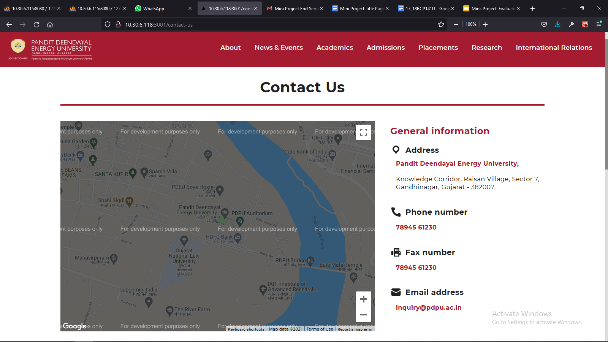Toggle fullscreen view on the map
This screenshot has height=342, width=608.
(x=364, y=132)
